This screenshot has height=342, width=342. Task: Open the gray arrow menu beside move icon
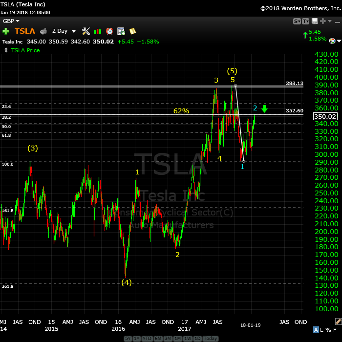(x=330, y=21)
